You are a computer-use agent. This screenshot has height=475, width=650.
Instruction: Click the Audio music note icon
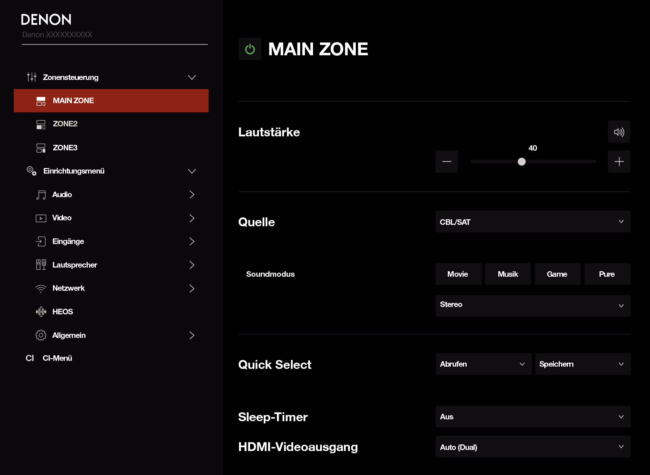pyautogui.click(x=41, y=195)
